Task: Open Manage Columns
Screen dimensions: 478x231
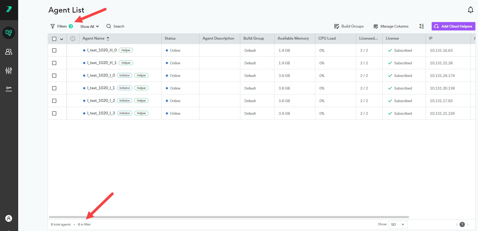Action: (x=391, y=27)
